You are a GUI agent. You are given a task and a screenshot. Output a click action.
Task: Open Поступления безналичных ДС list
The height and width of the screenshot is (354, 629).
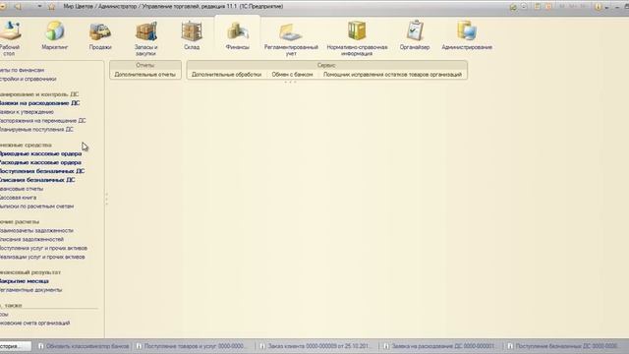[42, 171]
